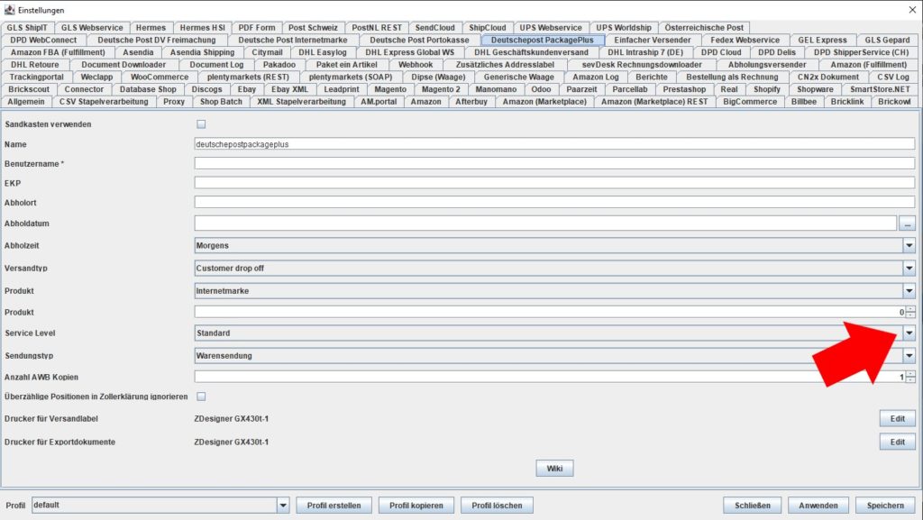Click into the Abholdatum input field

point(545,224)
